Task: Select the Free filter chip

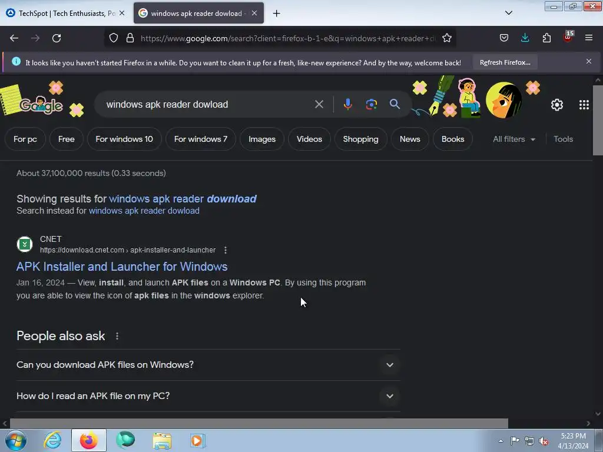Action: point(67,139)
